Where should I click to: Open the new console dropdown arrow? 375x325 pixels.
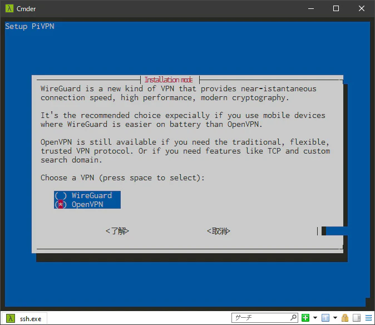[x=315, y=318]
